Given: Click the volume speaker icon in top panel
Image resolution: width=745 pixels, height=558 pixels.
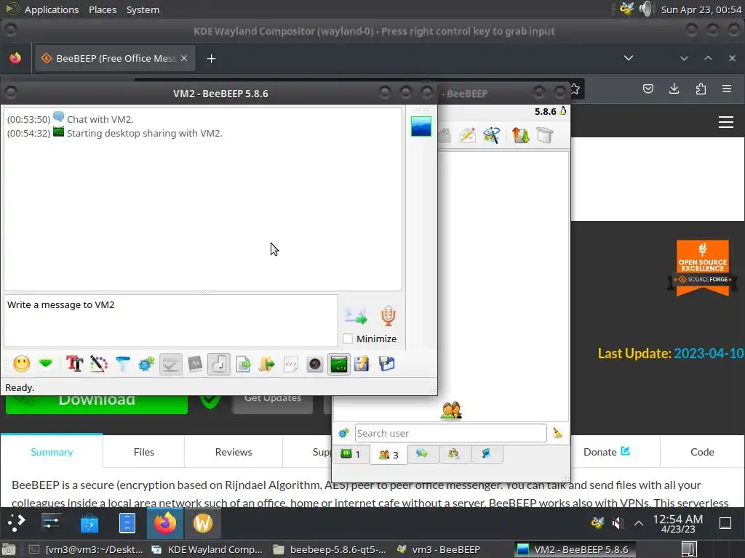Looking at the screenshot, I should [646, 9].
